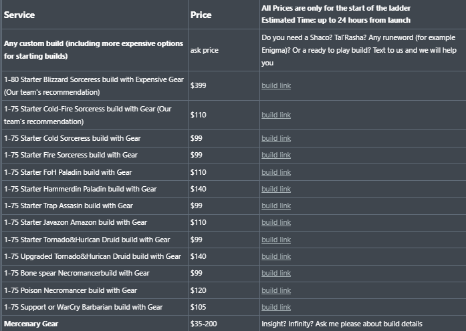The height and width of the screenshot is (331, 466).
Task: Follow the Bone spear Necromancer build link
Action: [x=276, y=273]
